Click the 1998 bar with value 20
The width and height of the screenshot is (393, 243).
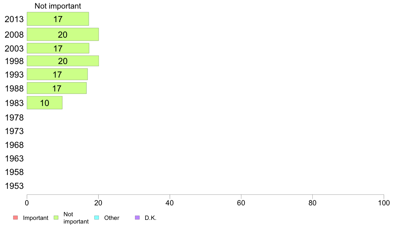[63, 61]
